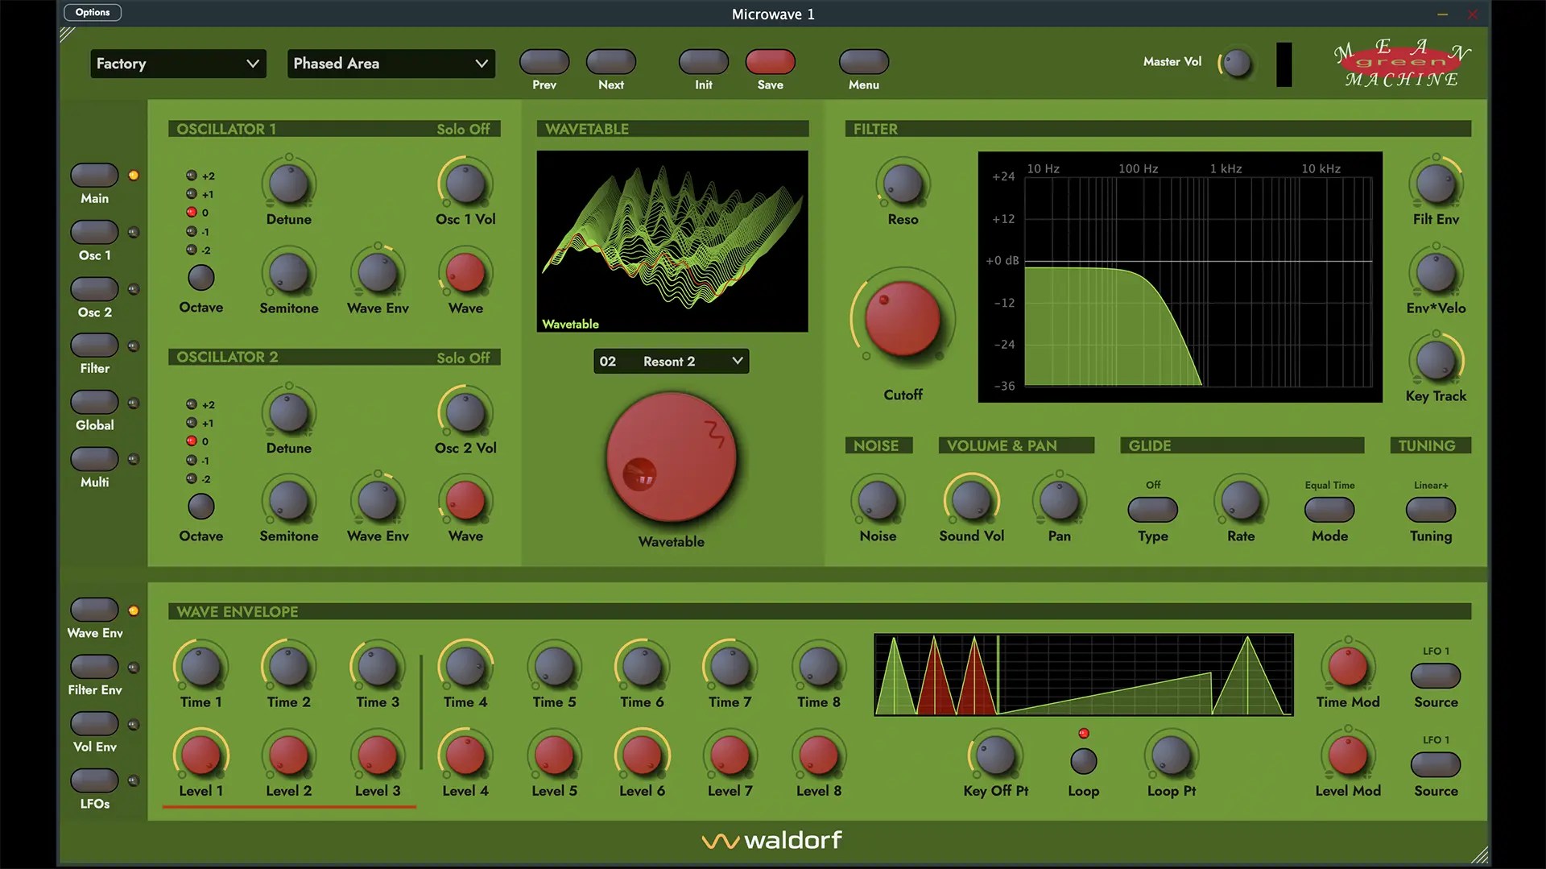The height and width of the screenshot is (869, 1546).
Task: Click the Key Off Pt knob
Action: 995,755
